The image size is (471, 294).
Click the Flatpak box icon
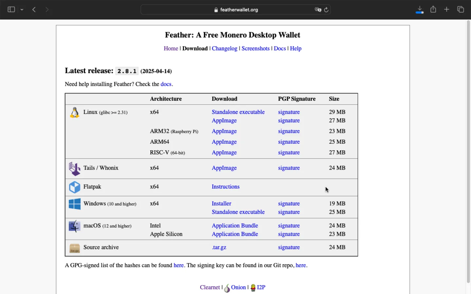tap(75, 187)
